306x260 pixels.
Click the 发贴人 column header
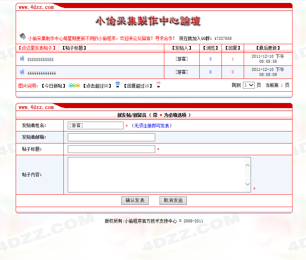tap(182, 48)
